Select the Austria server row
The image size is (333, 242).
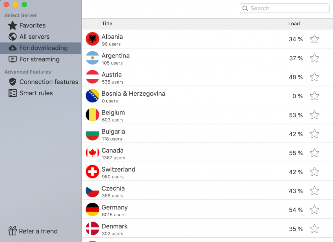(207, 77)
